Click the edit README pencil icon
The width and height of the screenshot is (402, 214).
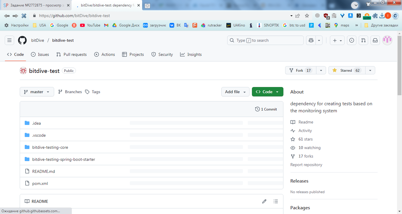point(264,201)
